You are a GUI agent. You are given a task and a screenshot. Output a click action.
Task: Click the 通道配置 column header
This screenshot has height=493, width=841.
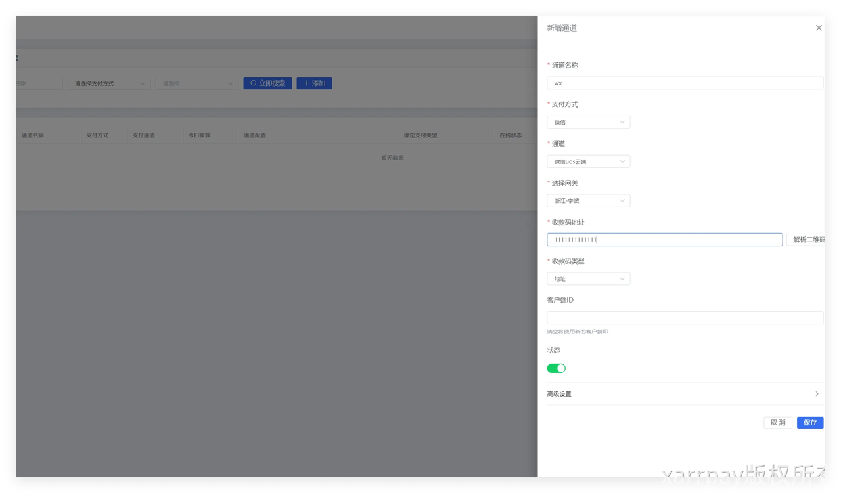(x=254, y=135)
